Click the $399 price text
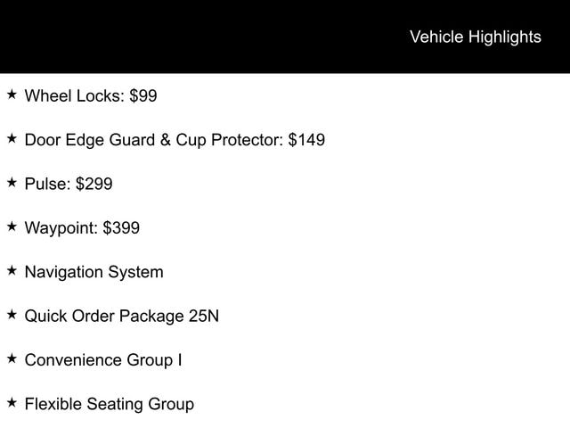This screenshot has height=428, width=570. tap(121, 228)
